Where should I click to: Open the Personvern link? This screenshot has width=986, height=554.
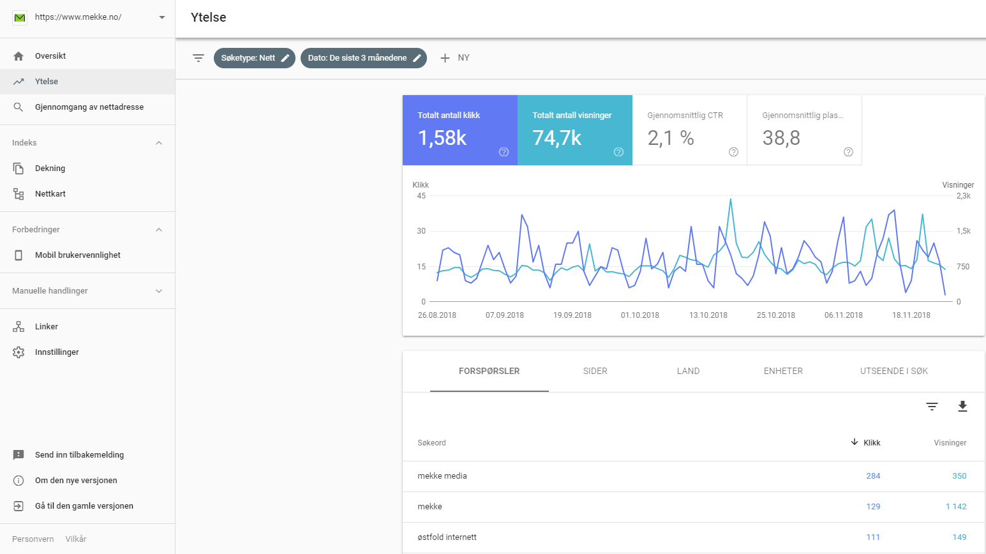[33, 539]
